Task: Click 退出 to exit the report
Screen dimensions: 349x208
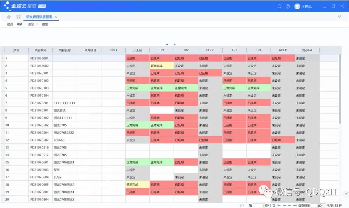Action: 45,24
